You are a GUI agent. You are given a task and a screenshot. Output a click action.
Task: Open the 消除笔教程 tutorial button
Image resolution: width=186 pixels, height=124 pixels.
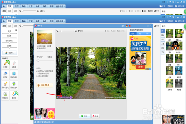44,85
